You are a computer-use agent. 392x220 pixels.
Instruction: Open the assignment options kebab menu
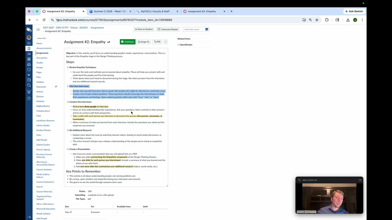coord(165,42)
